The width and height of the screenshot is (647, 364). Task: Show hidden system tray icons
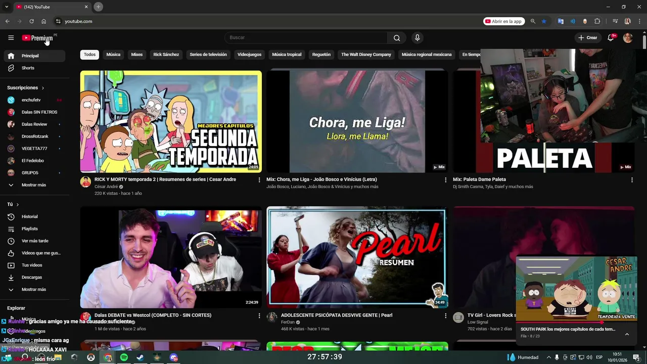(548, 357)
